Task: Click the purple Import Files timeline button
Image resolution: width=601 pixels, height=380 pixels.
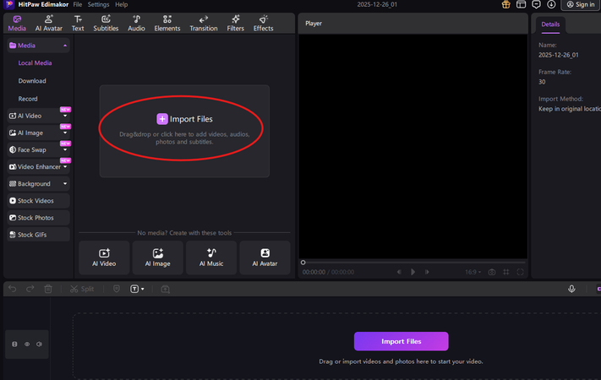Action: pyautogui.click(x=401, y=341)
